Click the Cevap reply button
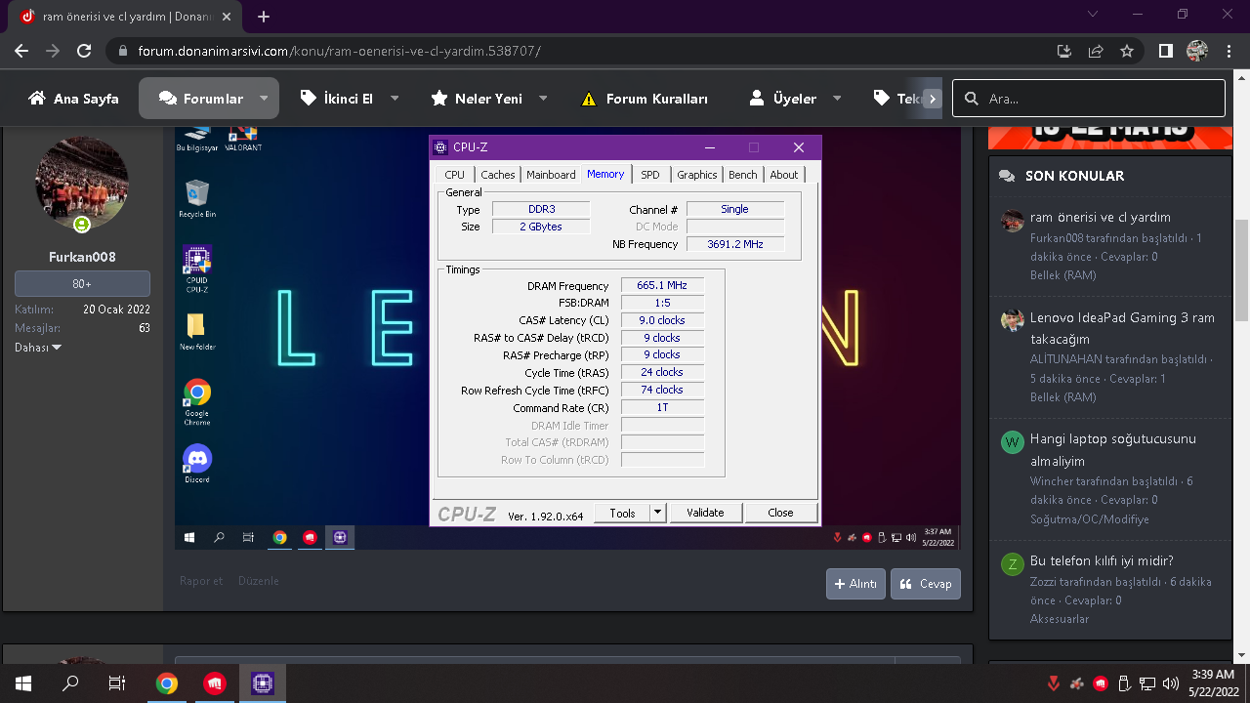 coord(925,584)
